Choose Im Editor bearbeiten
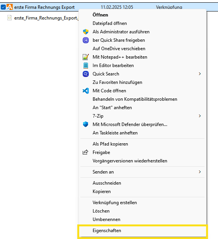 click(x=142, y=65)
